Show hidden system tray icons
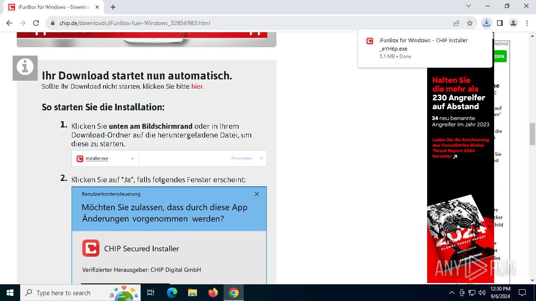The image size is (536, 301). 451,293
